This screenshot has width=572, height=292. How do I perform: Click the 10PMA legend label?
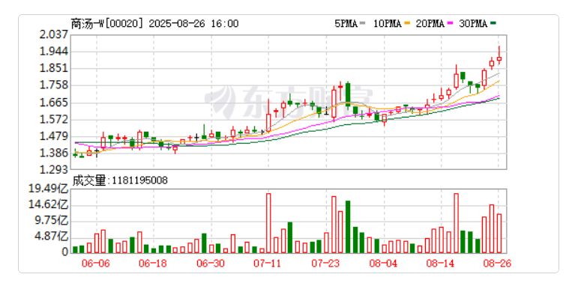(x=387, y=24)
